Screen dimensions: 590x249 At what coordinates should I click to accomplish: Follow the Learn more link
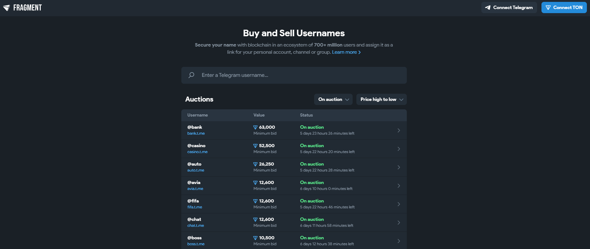(x=346, y=52)
